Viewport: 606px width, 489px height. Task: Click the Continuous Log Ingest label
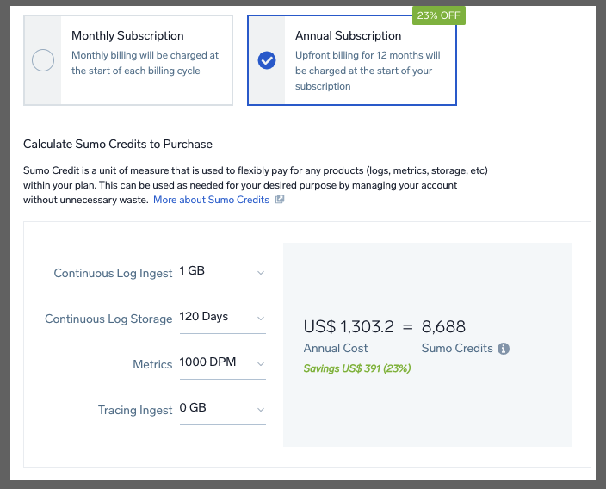point(113,273)
